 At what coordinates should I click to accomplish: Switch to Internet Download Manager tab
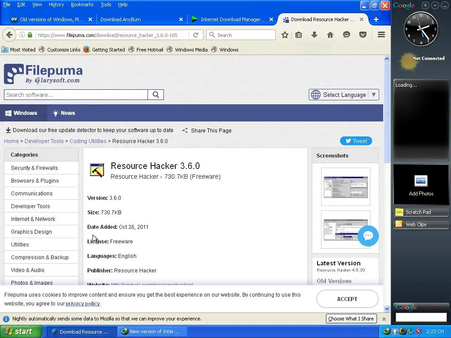coord(232,19)
